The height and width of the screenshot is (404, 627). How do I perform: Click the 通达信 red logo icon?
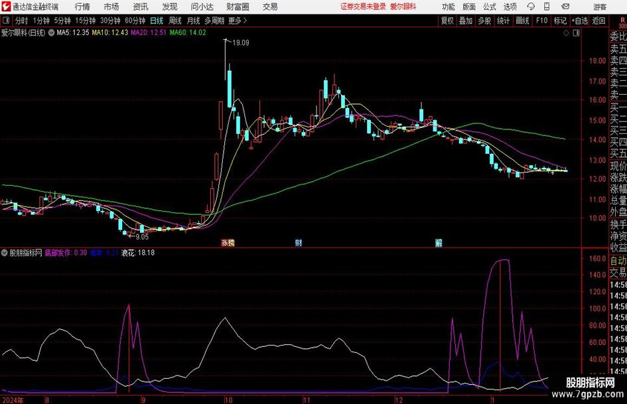[6, 7]
